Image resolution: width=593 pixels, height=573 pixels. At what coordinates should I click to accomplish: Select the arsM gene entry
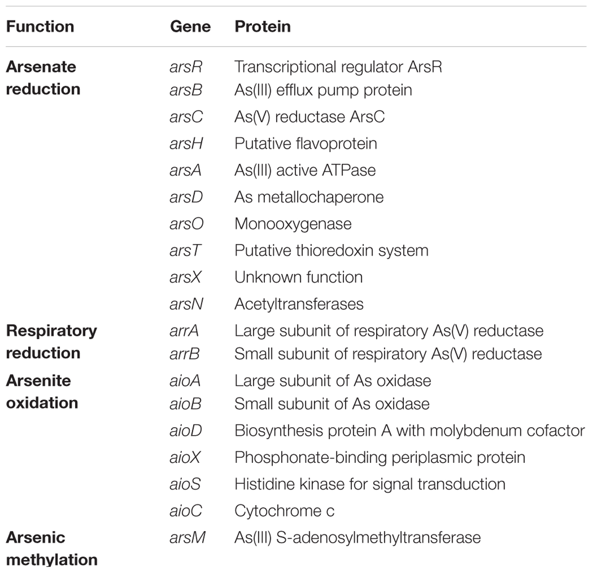click(x=187, y=537)
